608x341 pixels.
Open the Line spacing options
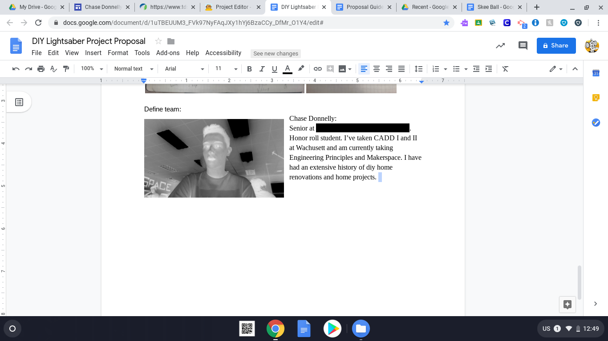pos(418,69)
